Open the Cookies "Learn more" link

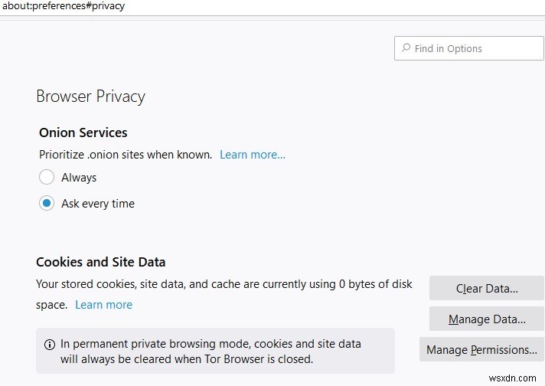(x=104, y=305)
